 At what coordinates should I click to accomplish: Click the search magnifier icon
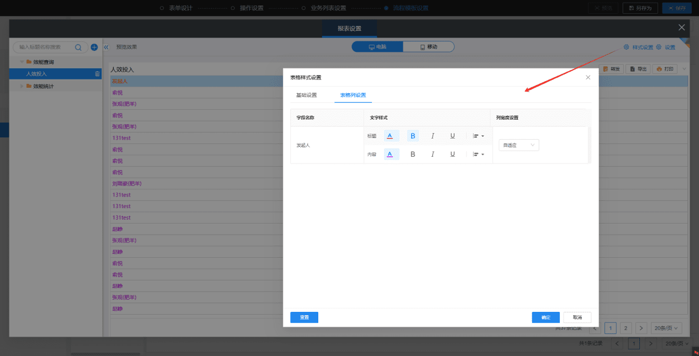(x=78, y=47)
